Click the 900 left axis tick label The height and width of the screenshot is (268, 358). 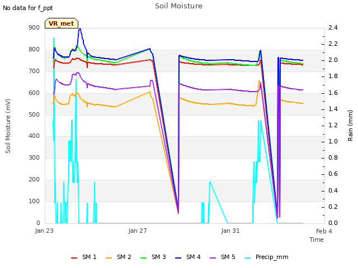click(x=34, y=27)
